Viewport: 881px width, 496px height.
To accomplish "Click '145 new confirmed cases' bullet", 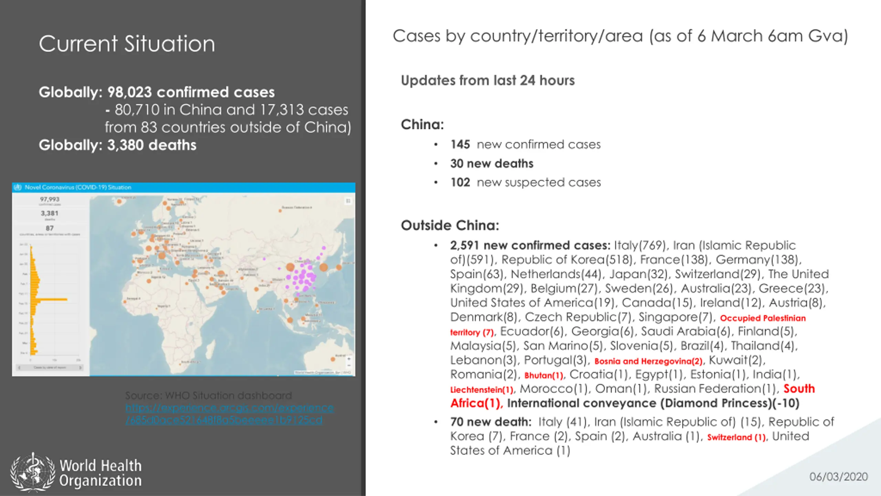I will pyautogui.click(x=526, y=144).
